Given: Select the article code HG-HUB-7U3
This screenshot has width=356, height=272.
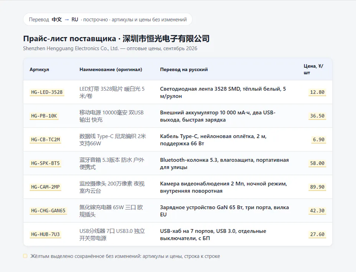Looking at the screenshot, I should click(x=45, y=234).
